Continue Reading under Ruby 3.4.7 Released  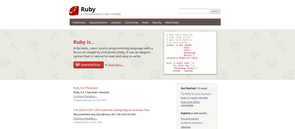pos(85,96)
